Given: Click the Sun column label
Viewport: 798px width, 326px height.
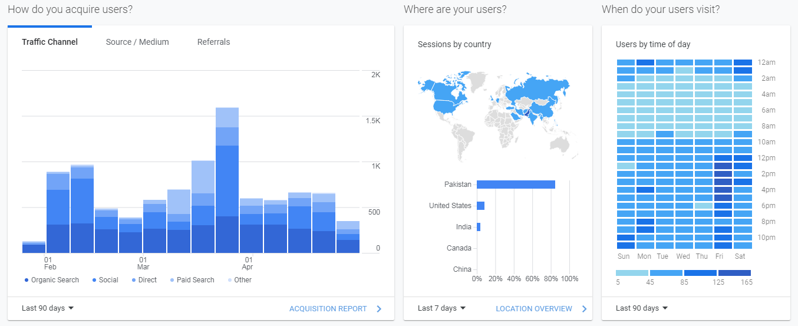Looking at the screenshot, I should pos(624,256).
